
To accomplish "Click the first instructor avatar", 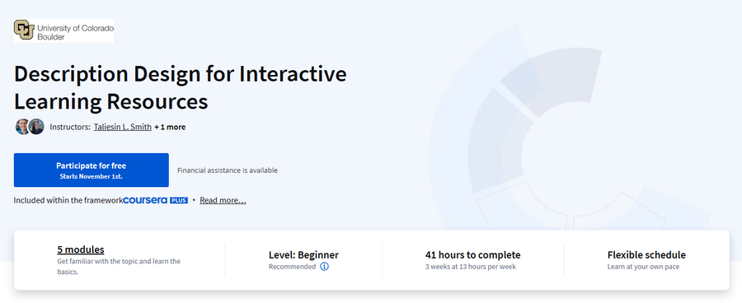I will pos(22,127).
